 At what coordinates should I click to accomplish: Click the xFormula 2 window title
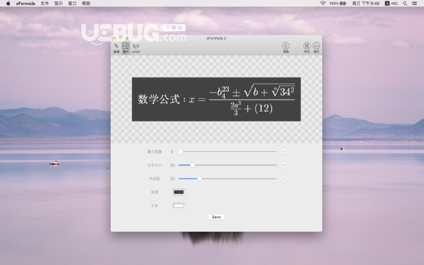[x=216, y=38]
